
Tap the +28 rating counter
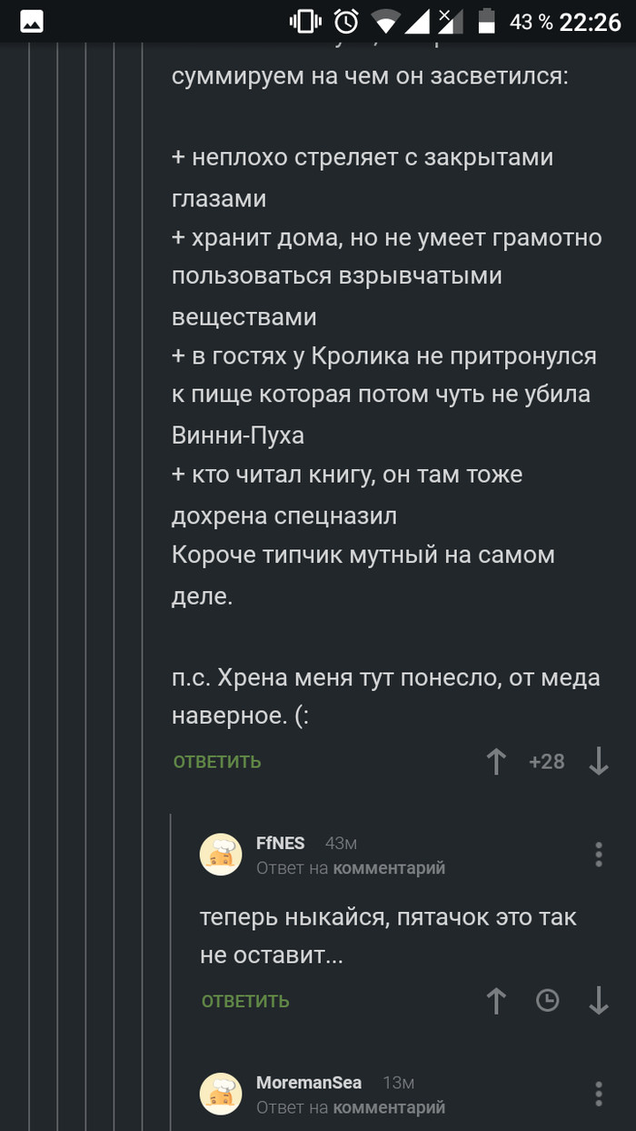(547, 761)
